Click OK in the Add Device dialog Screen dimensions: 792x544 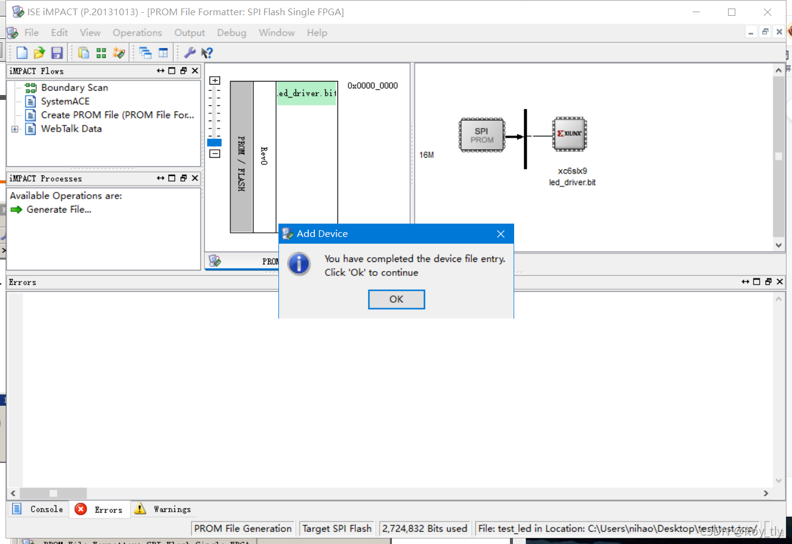coord(397,299)
